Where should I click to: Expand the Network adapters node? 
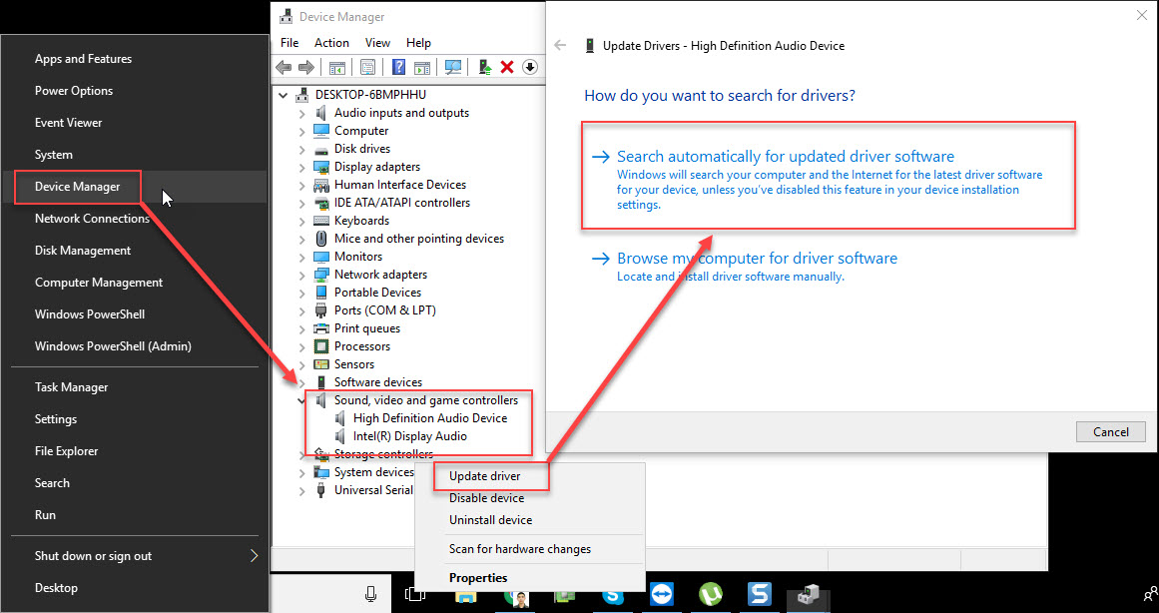click(x=301, y=276)
